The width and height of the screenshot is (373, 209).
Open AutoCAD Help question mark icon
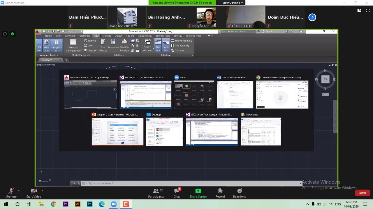[x=301, y=31]
